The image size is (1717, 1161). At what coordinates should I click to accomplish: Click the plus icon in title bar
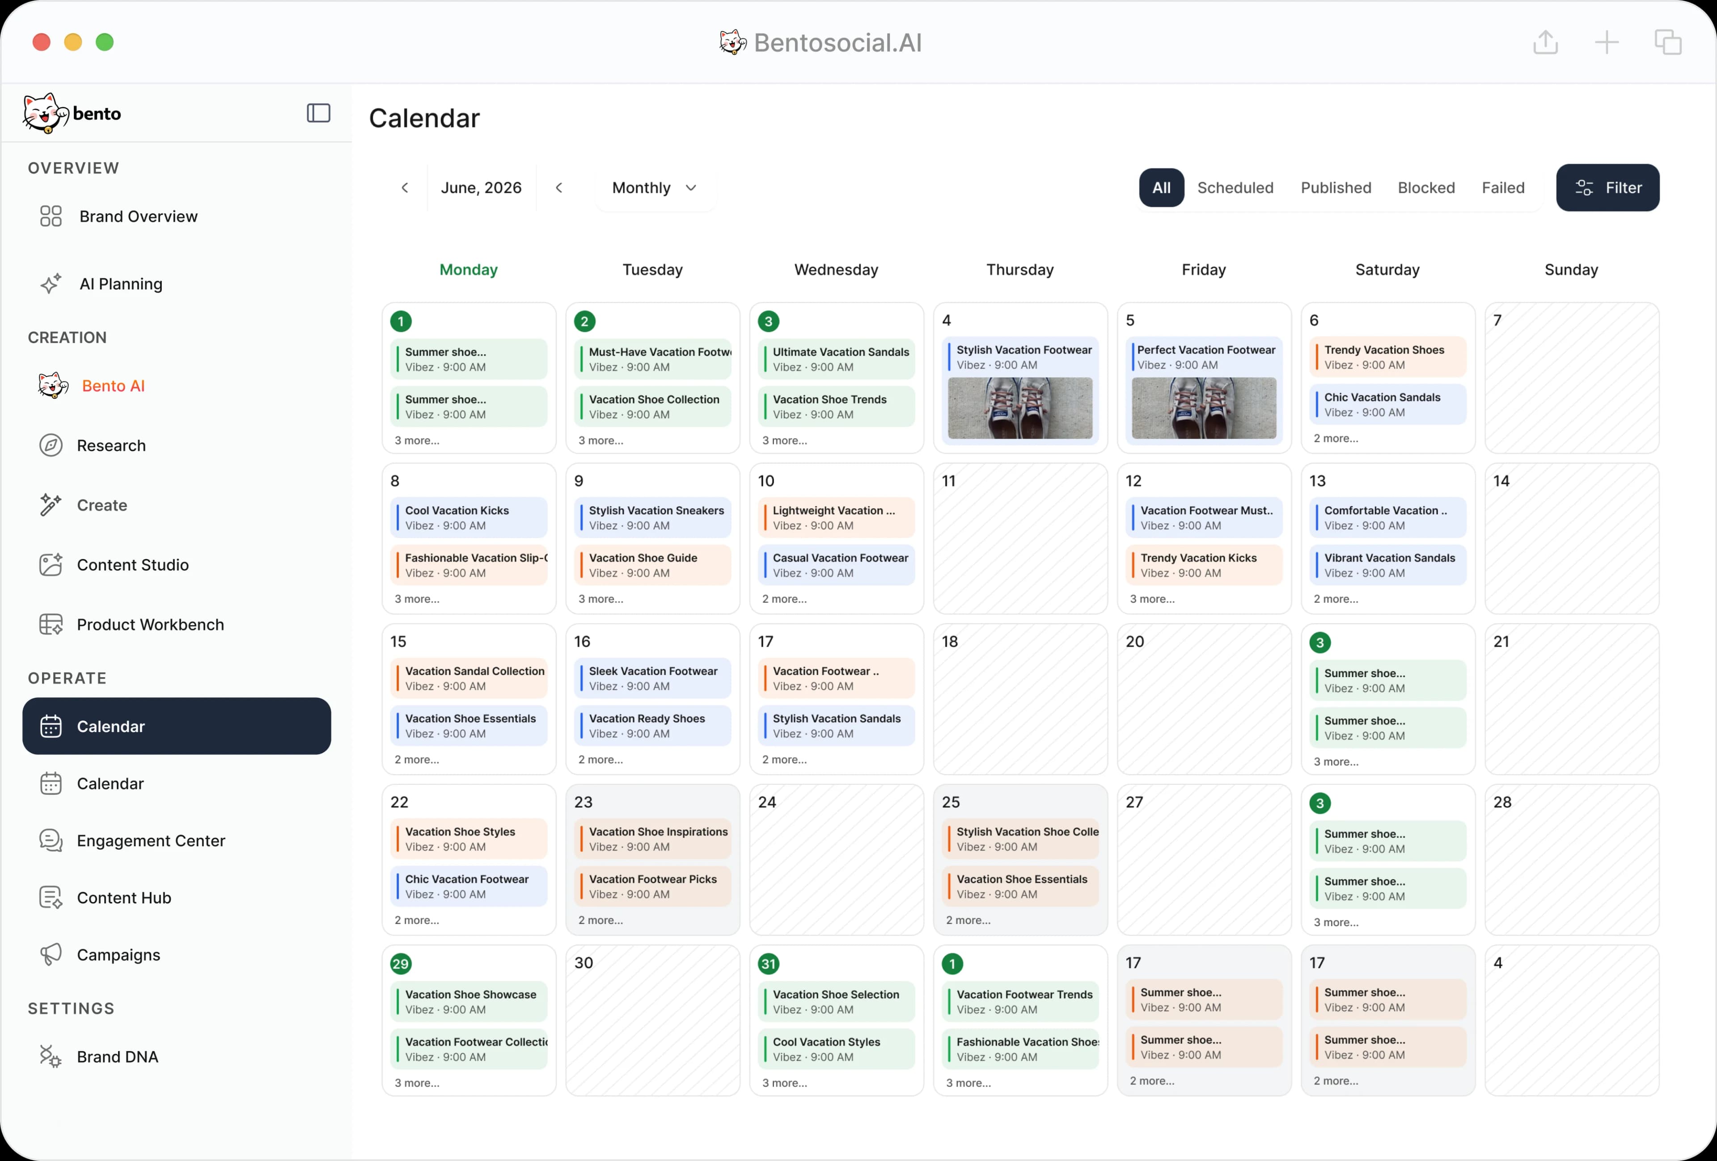coord(1606,42)
